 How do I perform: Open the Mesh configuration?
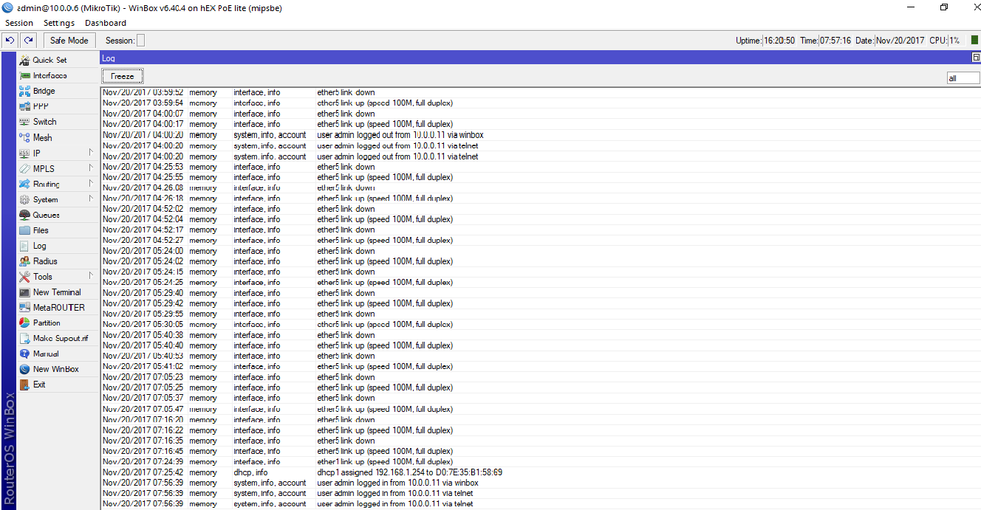[x=42, y=137]
